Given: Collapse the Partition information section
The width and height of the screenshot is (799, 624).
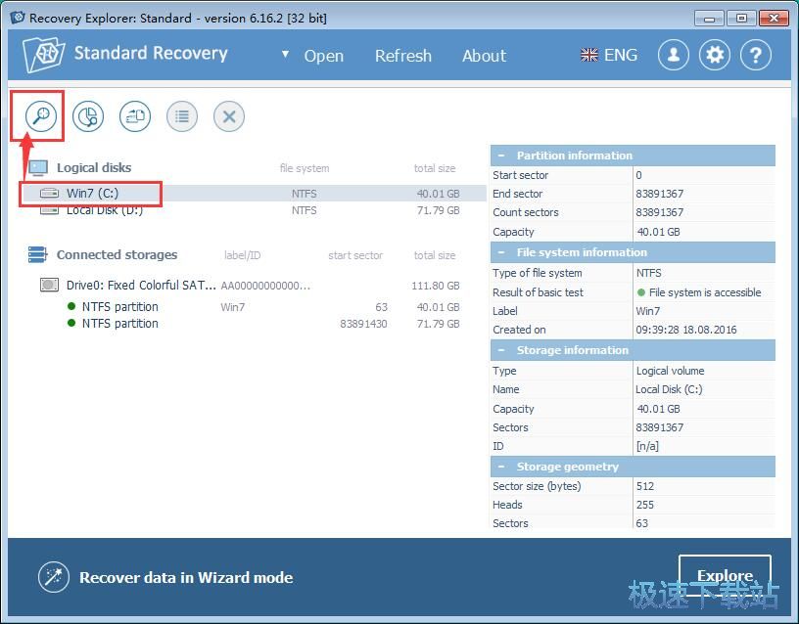Looking at the screenshot, I should tap(502, 156).
